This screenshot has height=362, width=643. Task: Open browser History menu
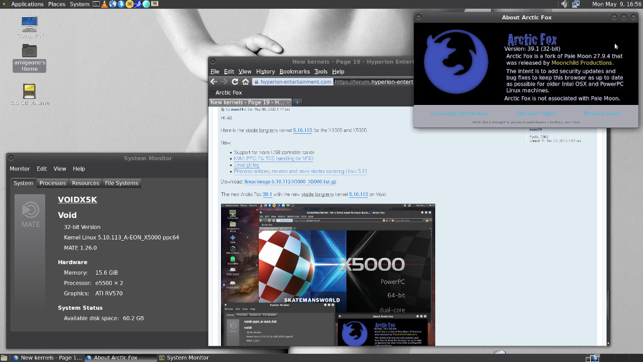click(x=266, y=72)
